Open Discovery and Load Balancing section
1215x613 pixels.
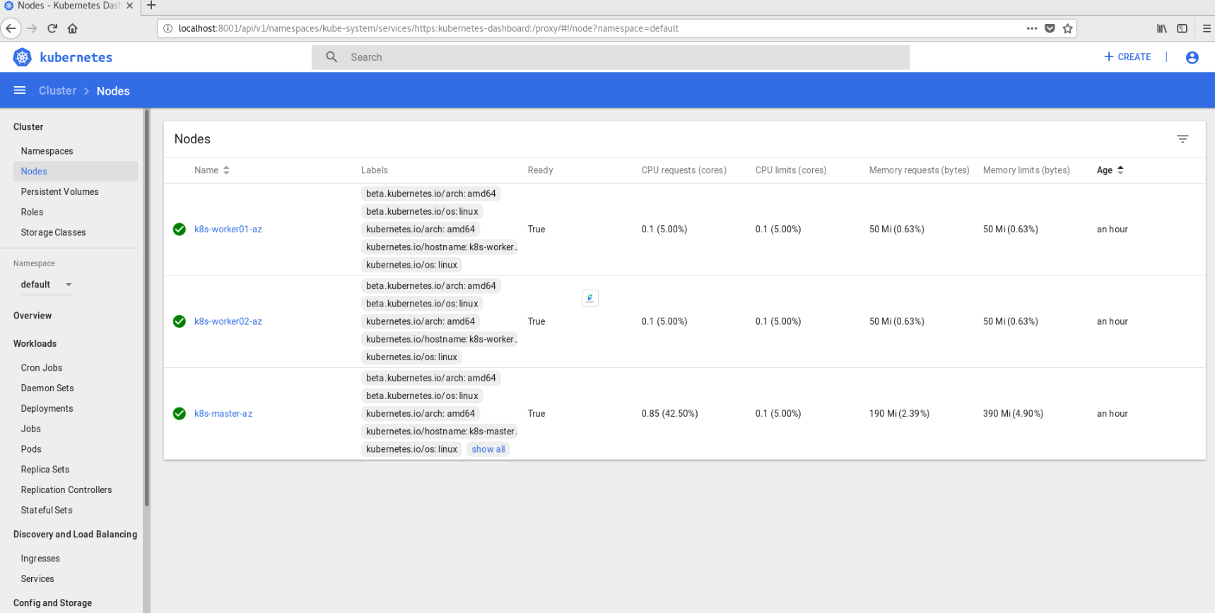click(75, 535)
